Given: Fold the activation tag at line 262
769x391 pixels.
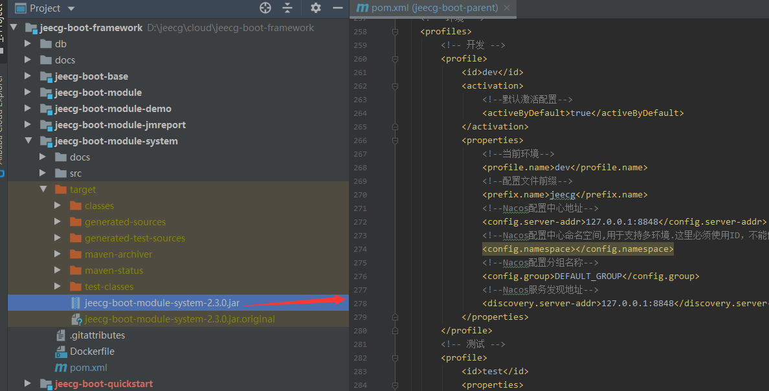Looking at the screenshot, I should 395,86.
